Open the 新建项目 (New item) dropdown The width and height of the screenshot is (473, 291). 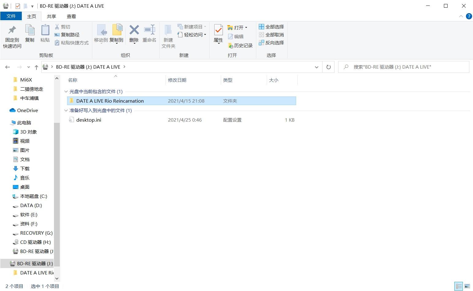192,27
